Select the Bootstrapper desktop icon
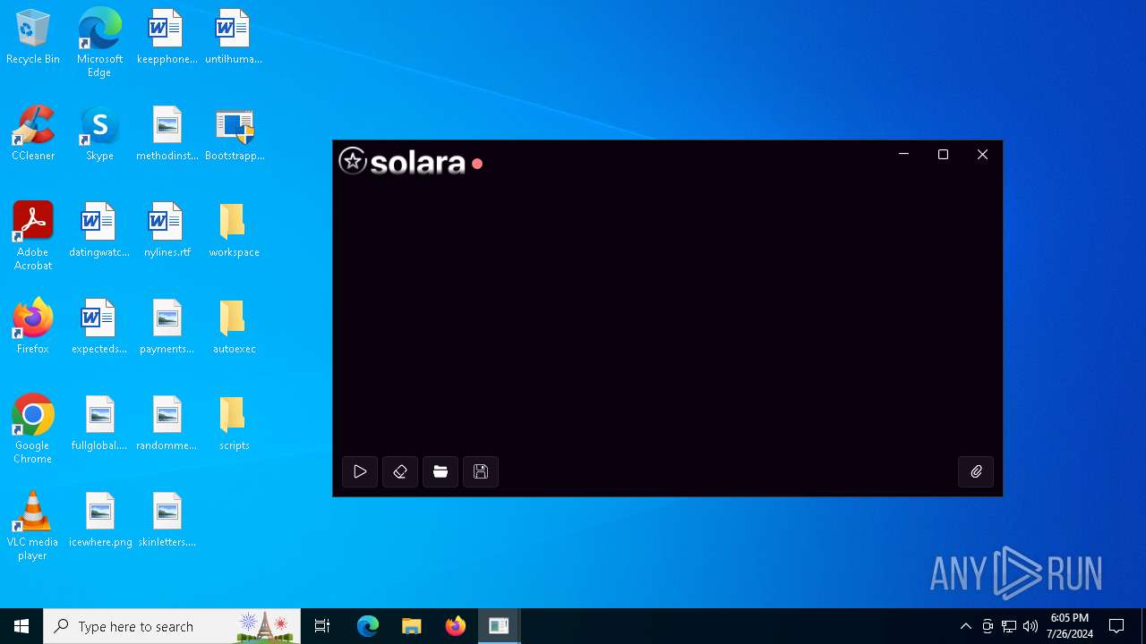Image resolution: width=1146 pixels, height=644 pixels. [234, 134]
